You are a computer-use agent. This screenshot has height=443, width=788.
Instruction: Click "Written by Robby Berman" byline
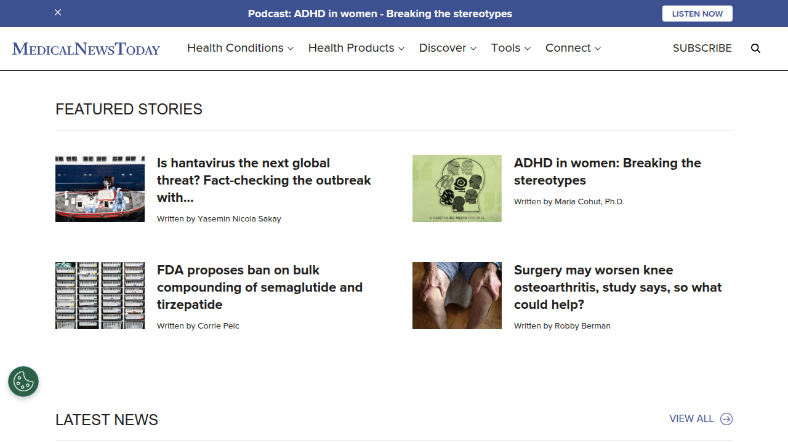coord(562,325)
